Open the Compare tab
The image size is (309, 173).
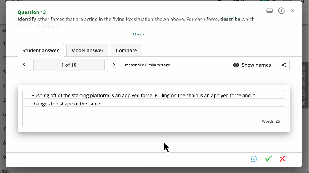pyautogui.click(x=126, y=50)
